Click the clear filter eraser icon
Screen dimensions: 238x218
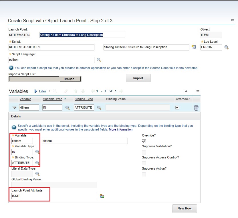tap(66, 91)
